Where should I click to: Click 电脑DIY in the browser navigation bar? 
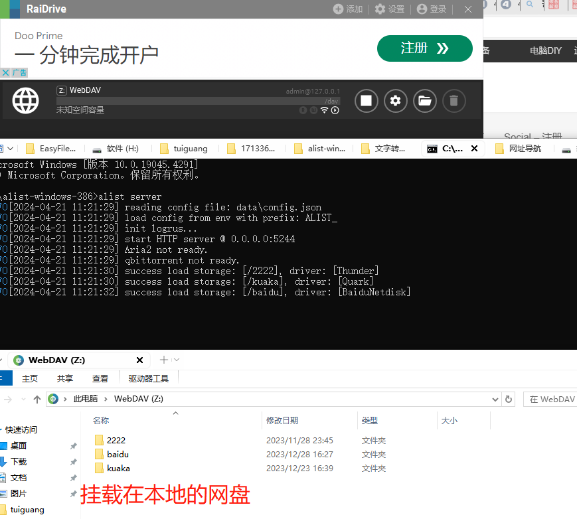pyautogui.click(x=545, y=50)
